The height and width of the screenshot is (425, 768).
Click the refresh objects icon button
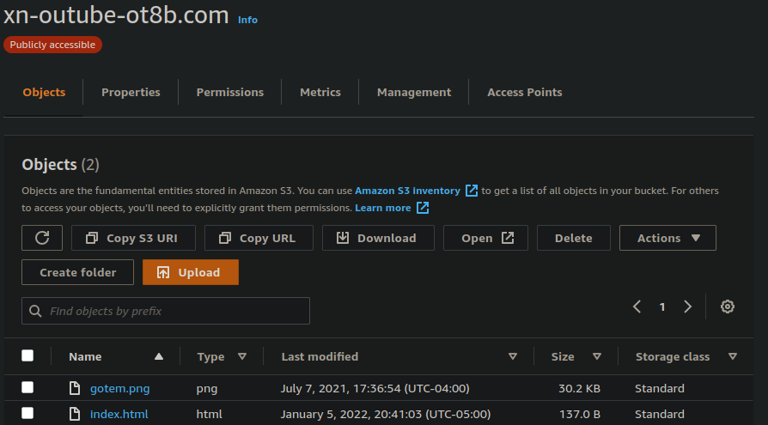click(x=42, y=238)
